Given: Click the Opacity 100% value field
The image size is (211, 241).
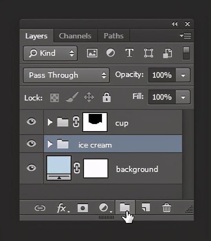Looking at the screenshot, I should point(162,75).
